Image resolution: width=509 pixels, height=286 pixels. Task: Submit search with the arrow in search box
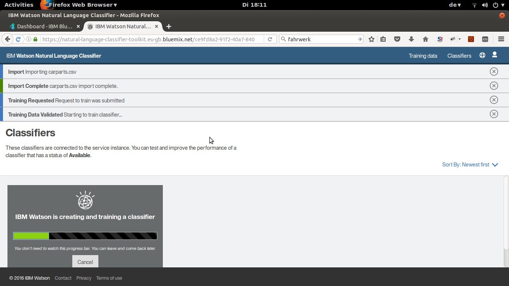point(360,39)
